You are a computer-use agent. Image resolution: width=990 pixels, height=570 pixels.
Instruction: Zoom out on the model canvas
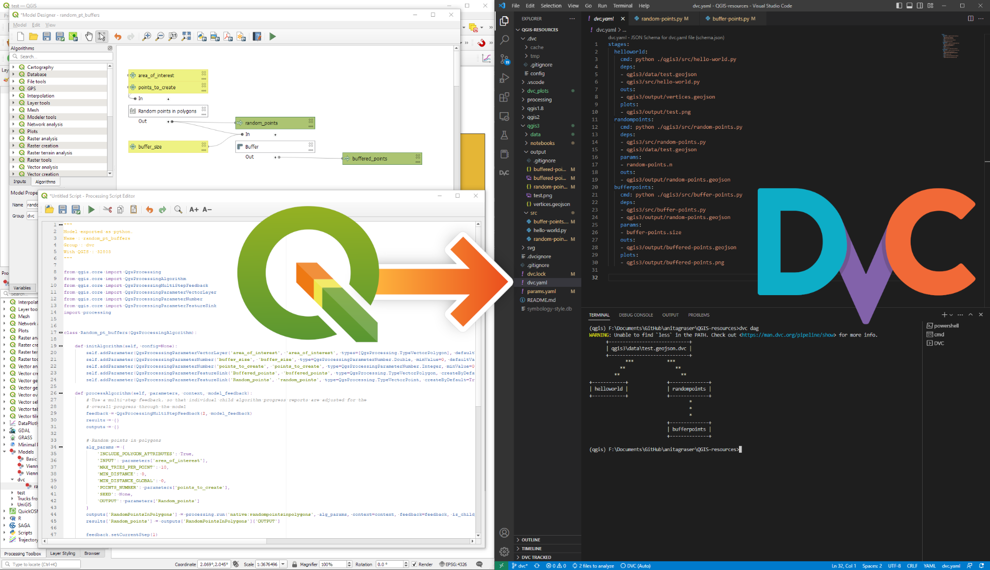[x=160, y=37]
